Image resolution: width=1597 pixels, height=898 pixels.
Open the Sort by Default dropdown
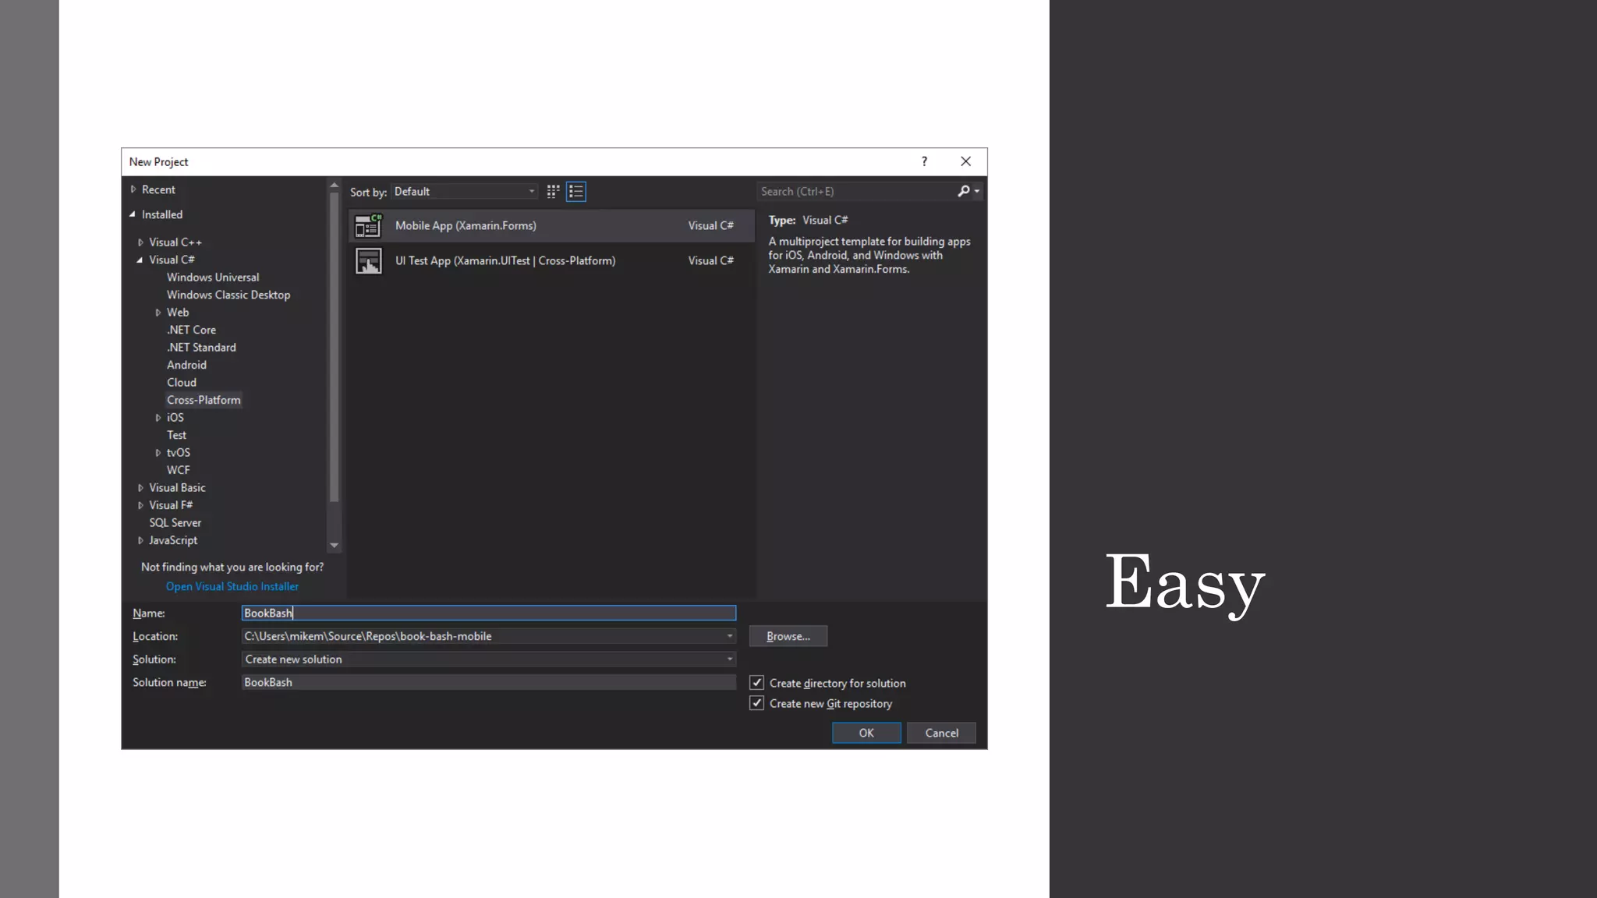pyautogui.click(x=465, y=192)
